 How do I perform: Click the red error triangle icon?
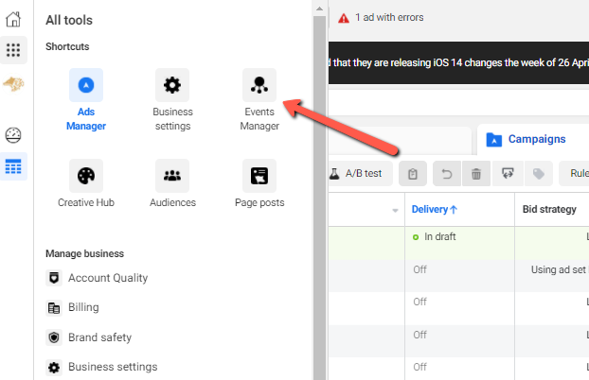pyautogui.click(x=344, y=18)
